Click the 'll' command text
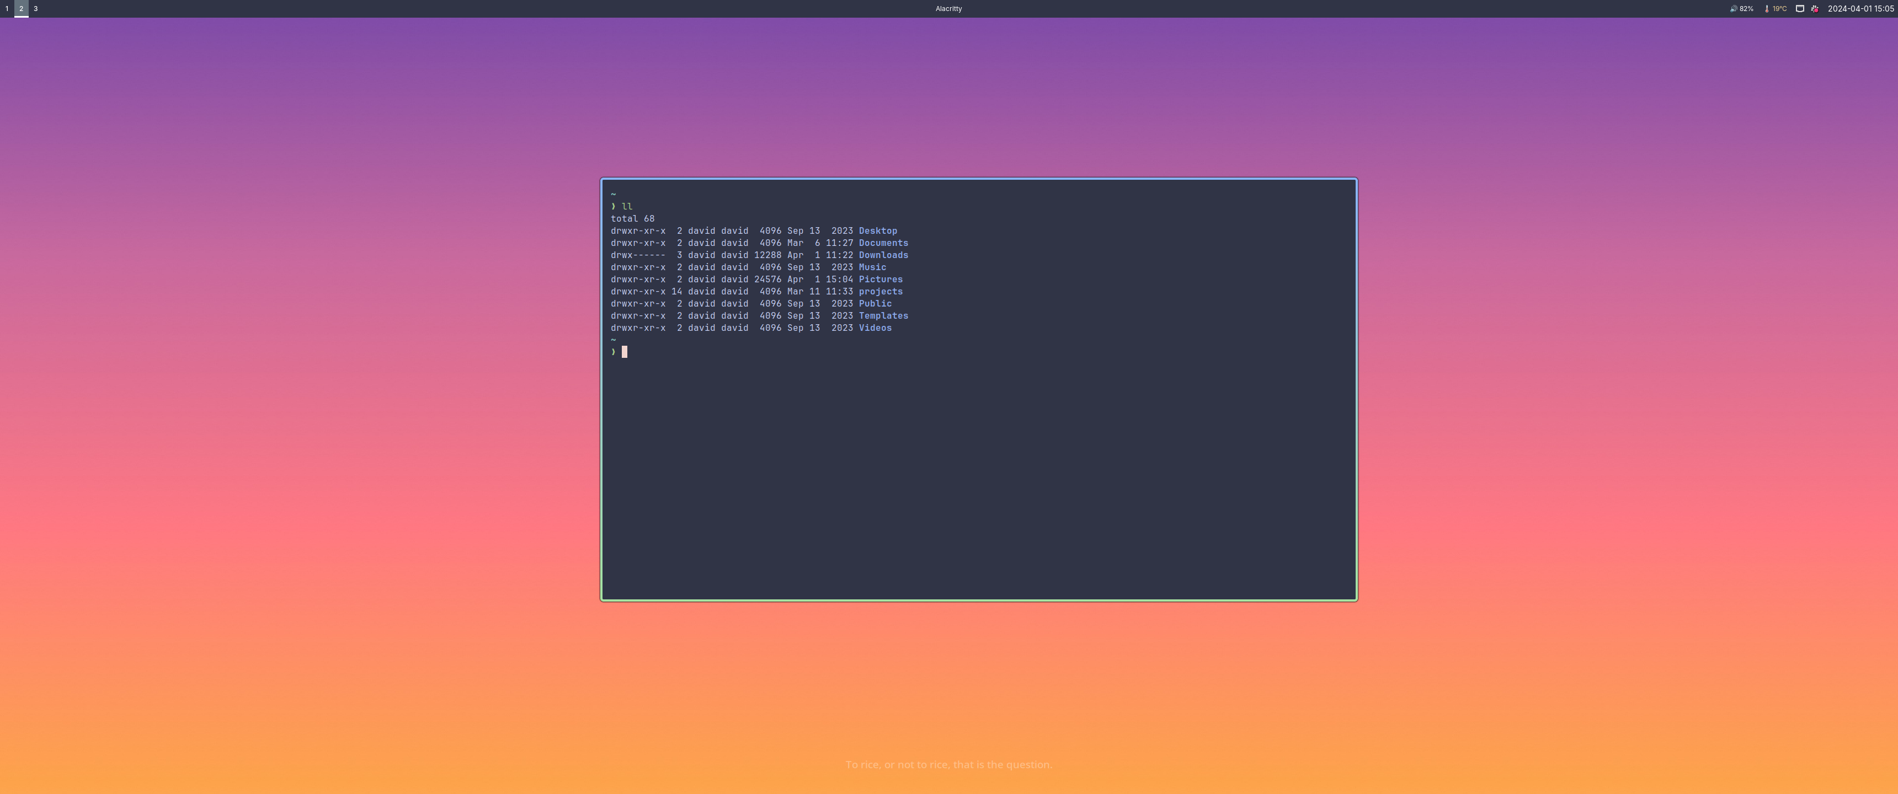The height and width of the screenshot is (794, 1898). (x=627, y=206)
